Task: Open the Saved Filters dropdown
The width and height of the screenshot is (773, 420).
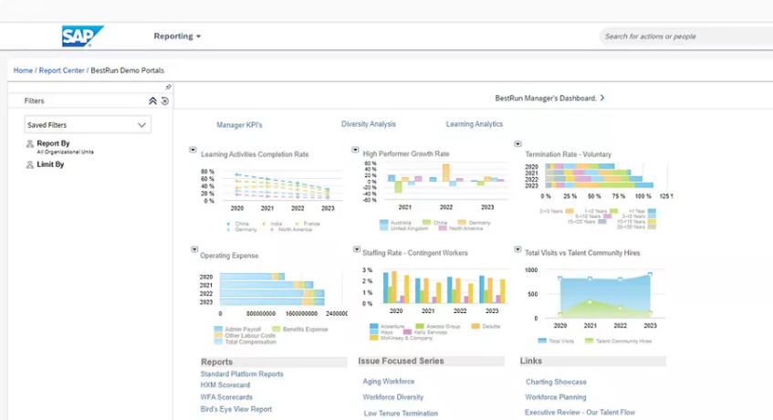Action: [x=88, y=125]
